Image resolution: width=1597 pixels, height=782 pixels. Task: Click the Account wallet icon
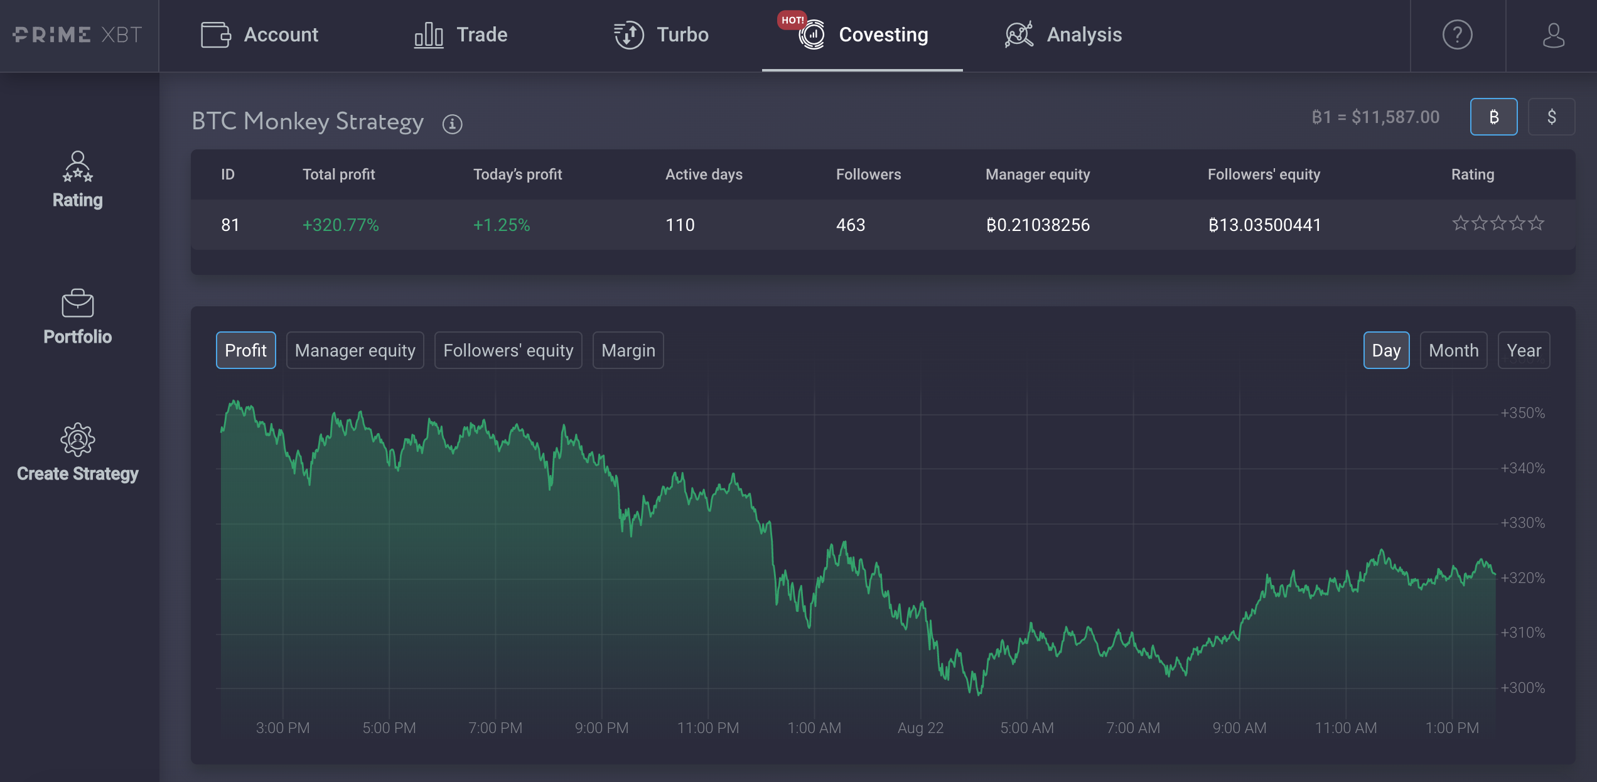[x=216, y=35]
